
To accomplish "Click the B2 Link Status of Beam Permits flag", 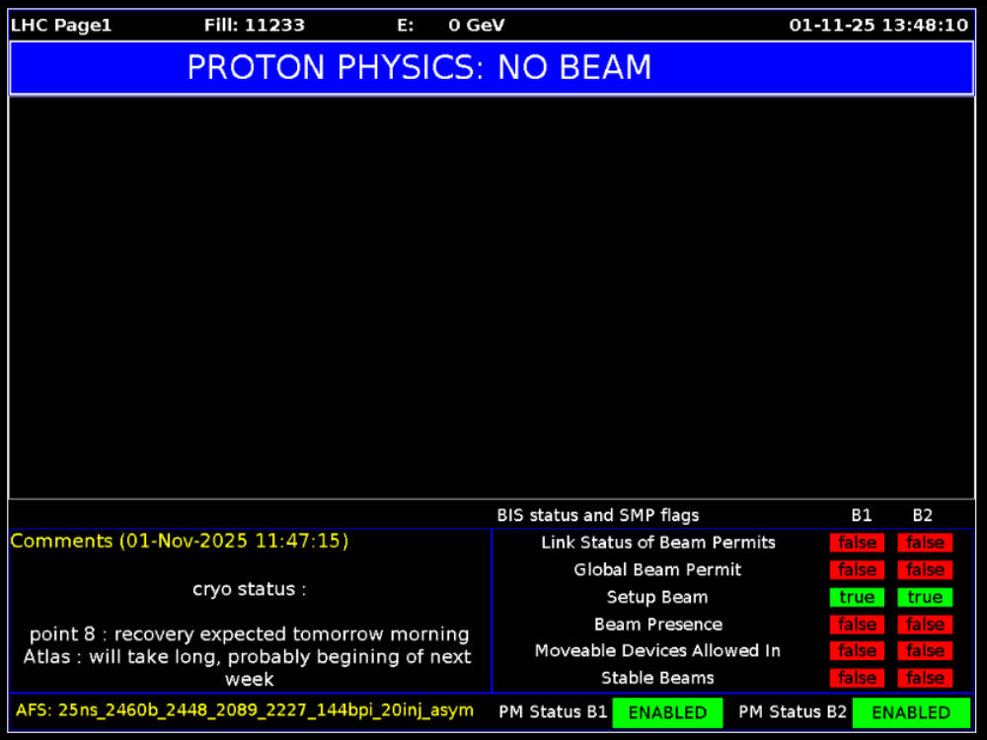I will [925, 543].
